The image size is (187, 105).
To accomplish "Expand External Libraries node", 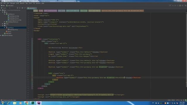I will point(1,36).
